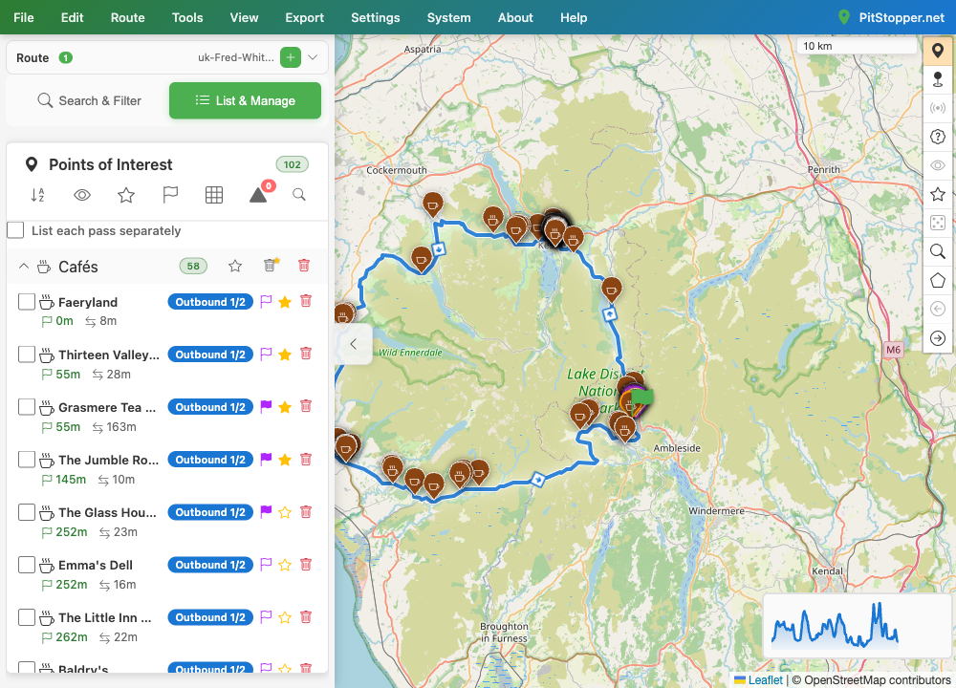The height and width of the screenshot is (688, 956).
Task: Click the flag filter icon in Points of Interest
Action: tap(170, 195)
